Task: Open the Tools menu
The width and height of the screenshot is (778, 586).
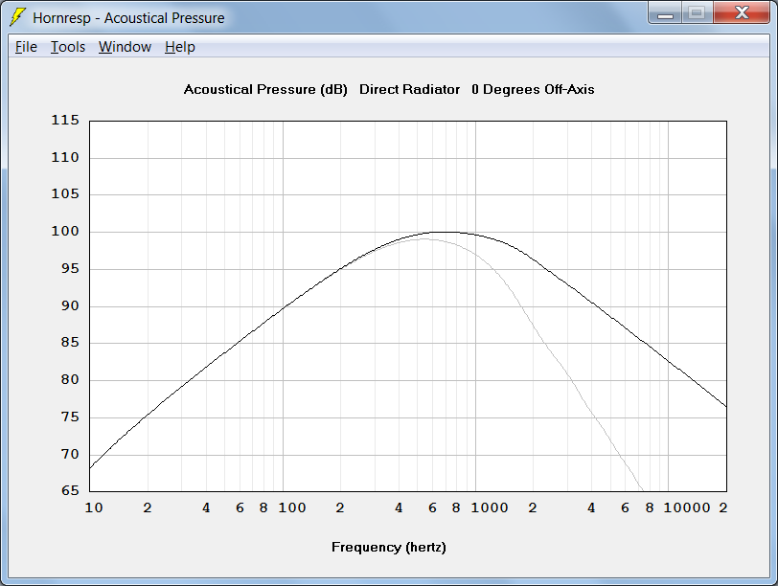Action: pos(68,47)
